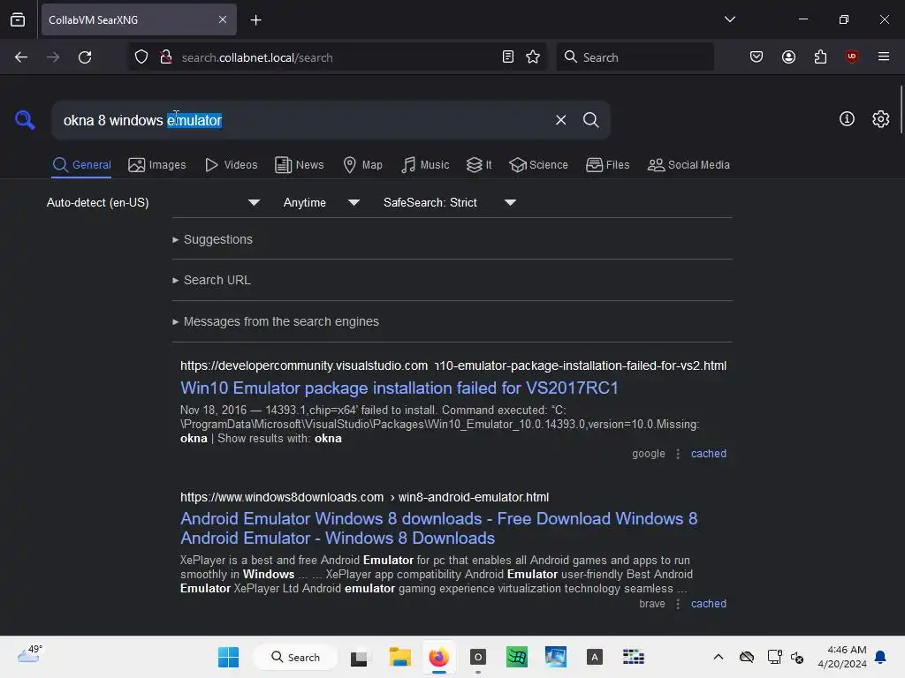Switch to the Images category
The height and width of the screenshot is (678, 905).
[157, 165]
